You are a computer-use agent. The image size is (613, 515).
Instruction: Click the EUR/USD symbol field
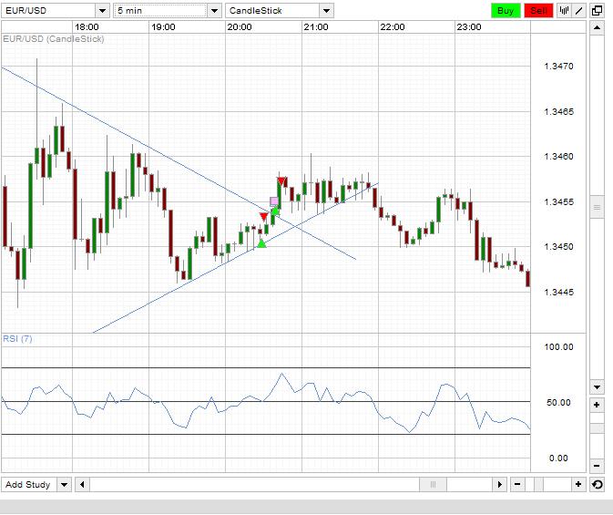point(48,11)
